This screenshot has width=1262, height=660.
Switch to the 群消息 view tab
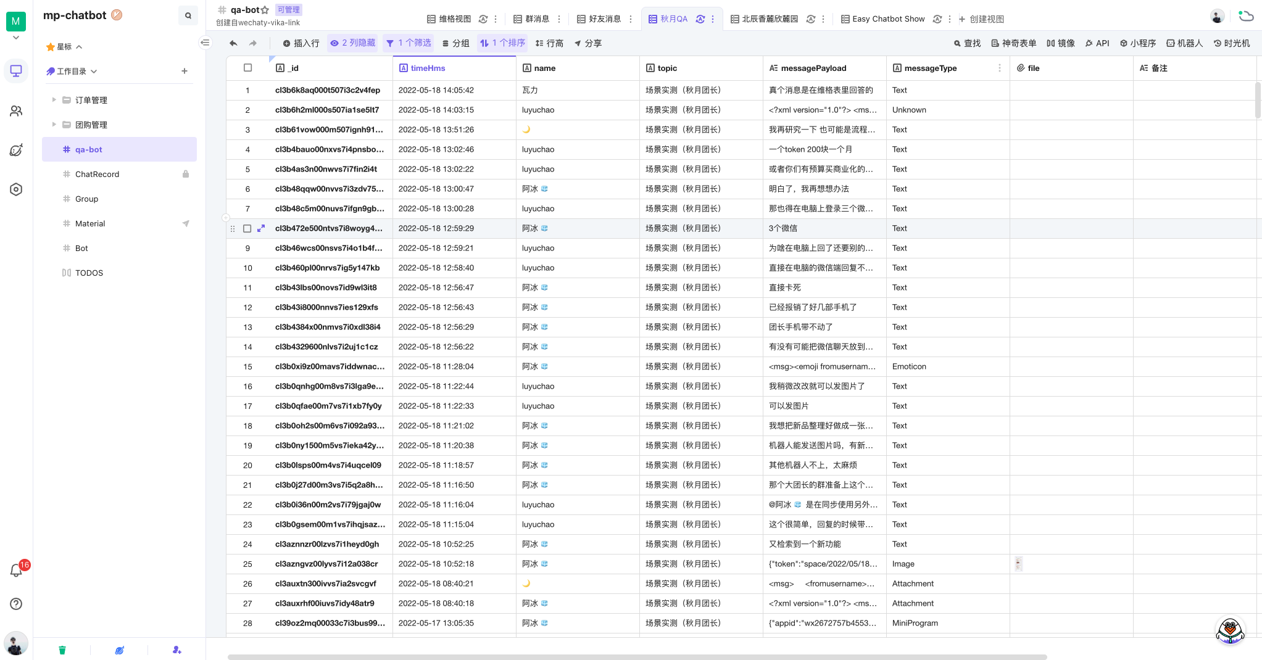tap(531, 19)
